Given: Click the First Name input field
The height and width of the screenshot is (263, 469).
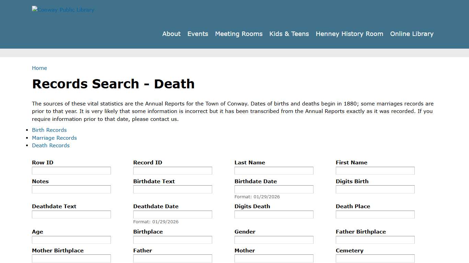Looking at the screenshot, I should coord(375,171).
